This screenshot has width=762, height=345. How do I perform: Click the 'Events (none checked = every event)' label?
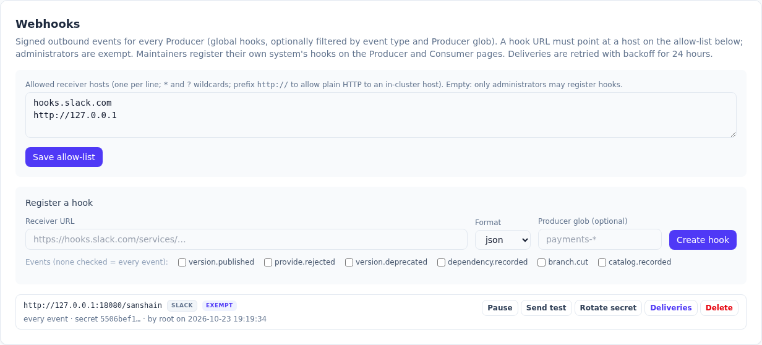[96, 262]
